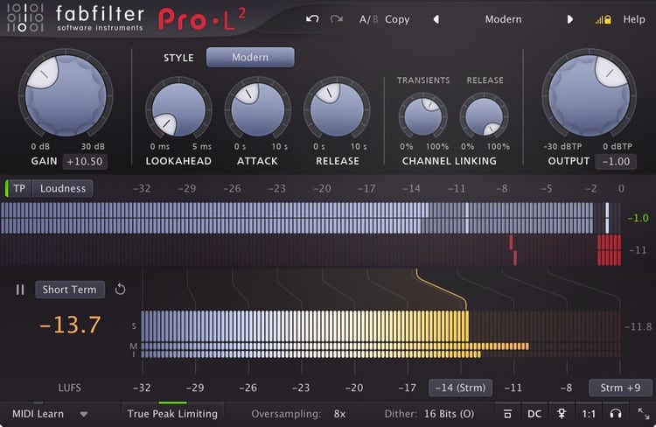Image resolution: width=656 pixels, height=427 pixels.
Task: Click MIDI Learn button
Action: [38, 414]
